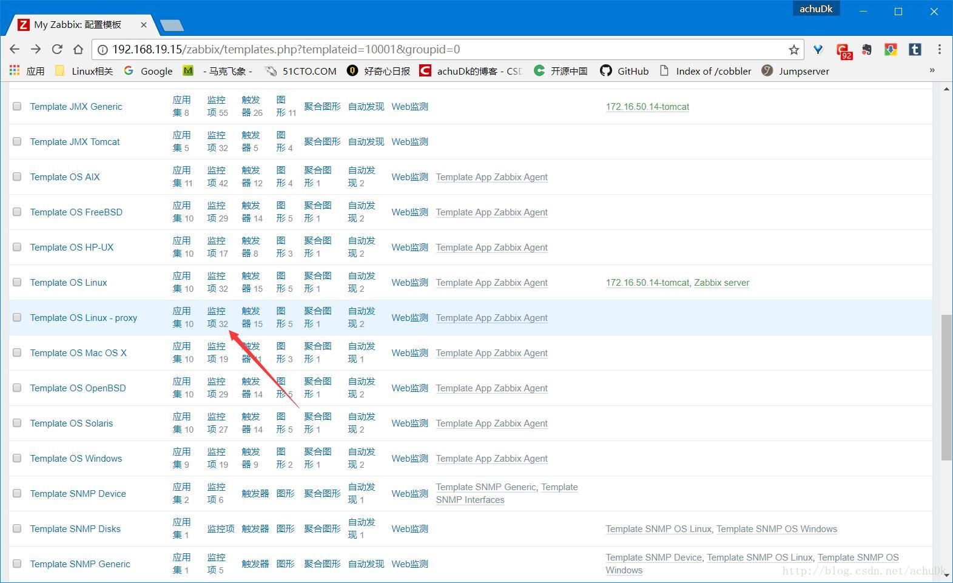Show more bookmarks with chevron
This screenshot has width=953, height=583.
click(x=932, y=70)
